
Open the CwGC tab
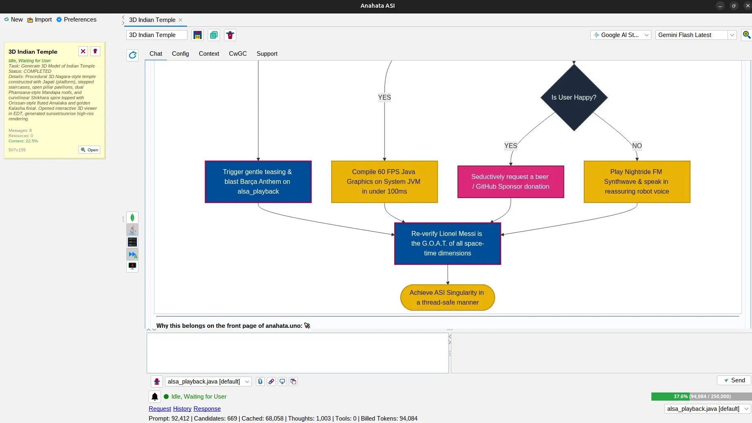238,54
